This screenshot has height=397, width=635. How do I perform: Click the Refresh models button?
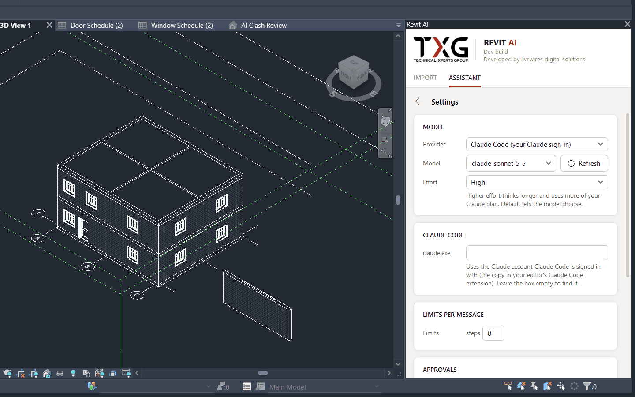pyautogui.click(x=584, y=163)
